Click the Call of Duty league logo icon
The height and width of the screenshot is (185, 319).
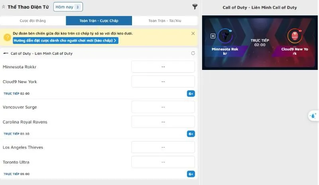pos(6,53)
